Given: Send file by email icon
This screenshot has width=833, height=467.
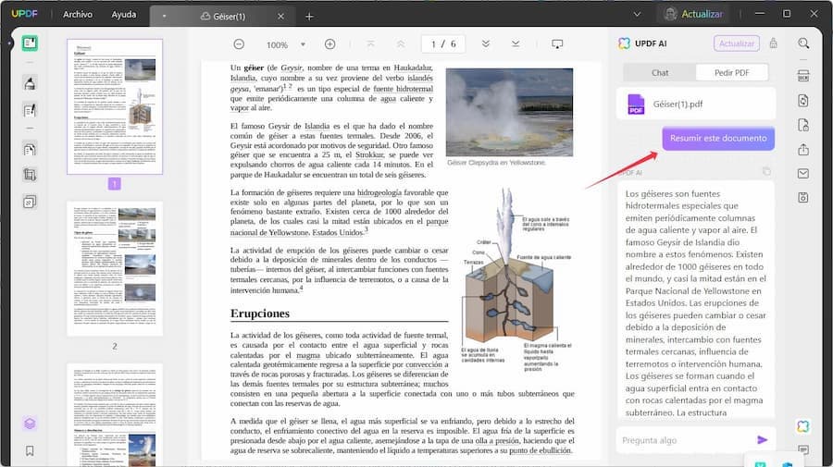Looking at the screenshot, I should (x=803, y=174).
